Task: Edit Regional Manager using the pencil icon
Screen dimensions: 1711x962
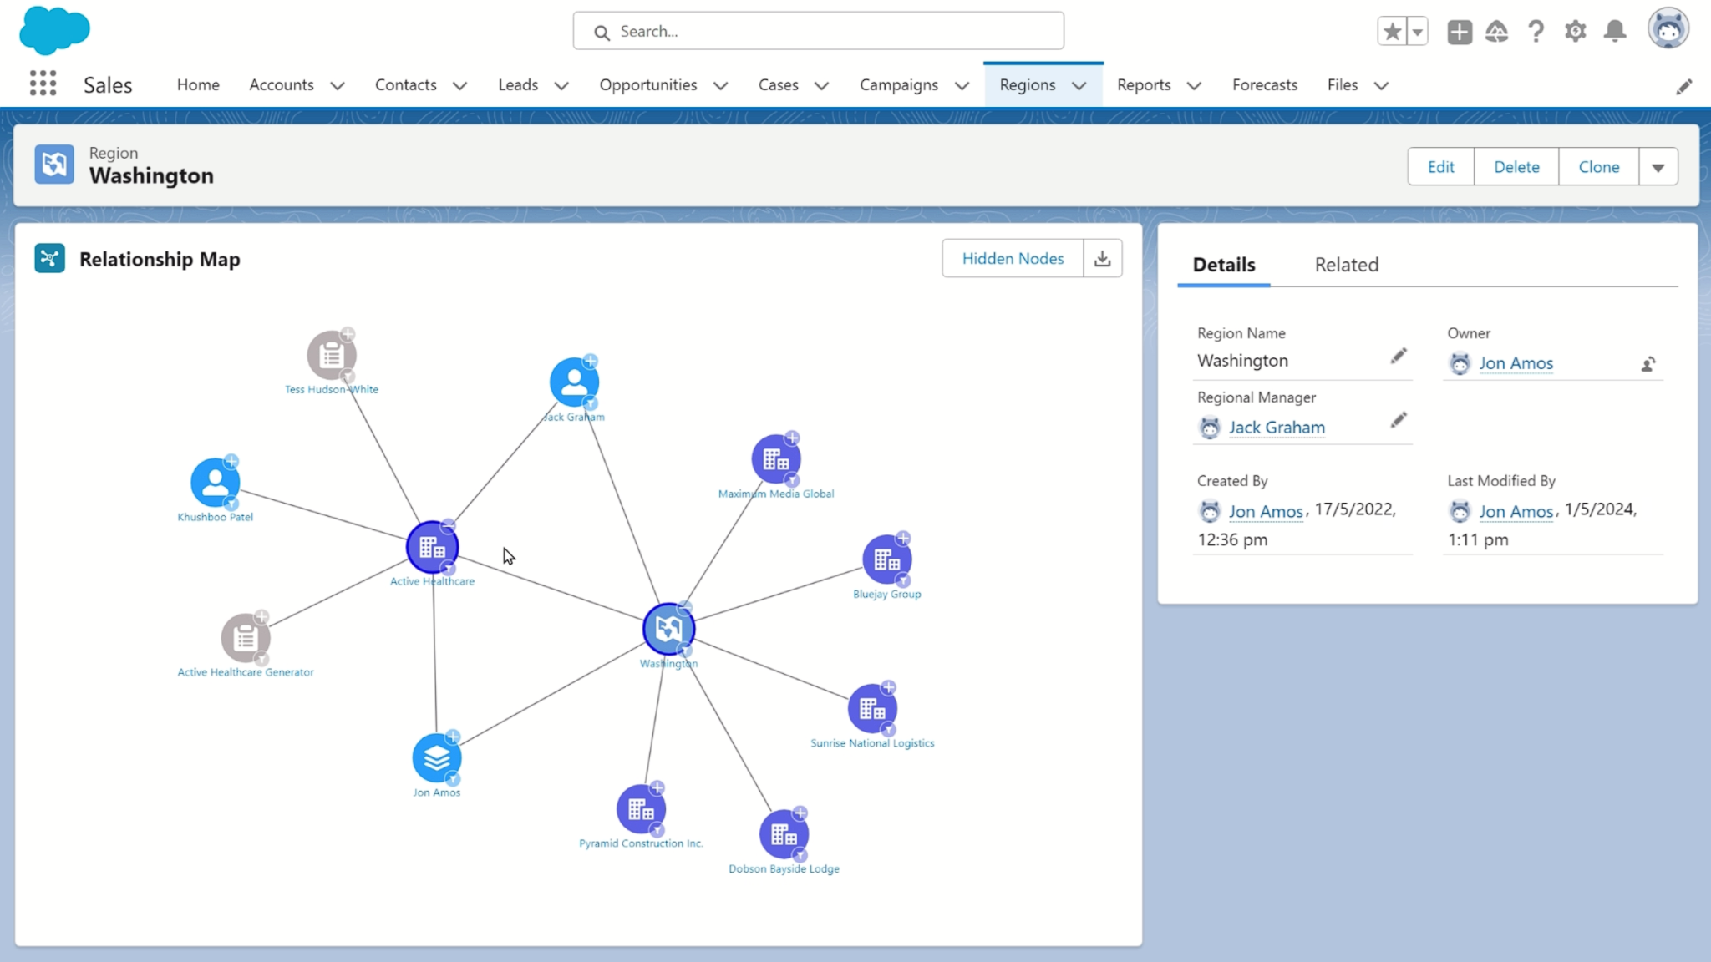Action: coord(1399,420)
